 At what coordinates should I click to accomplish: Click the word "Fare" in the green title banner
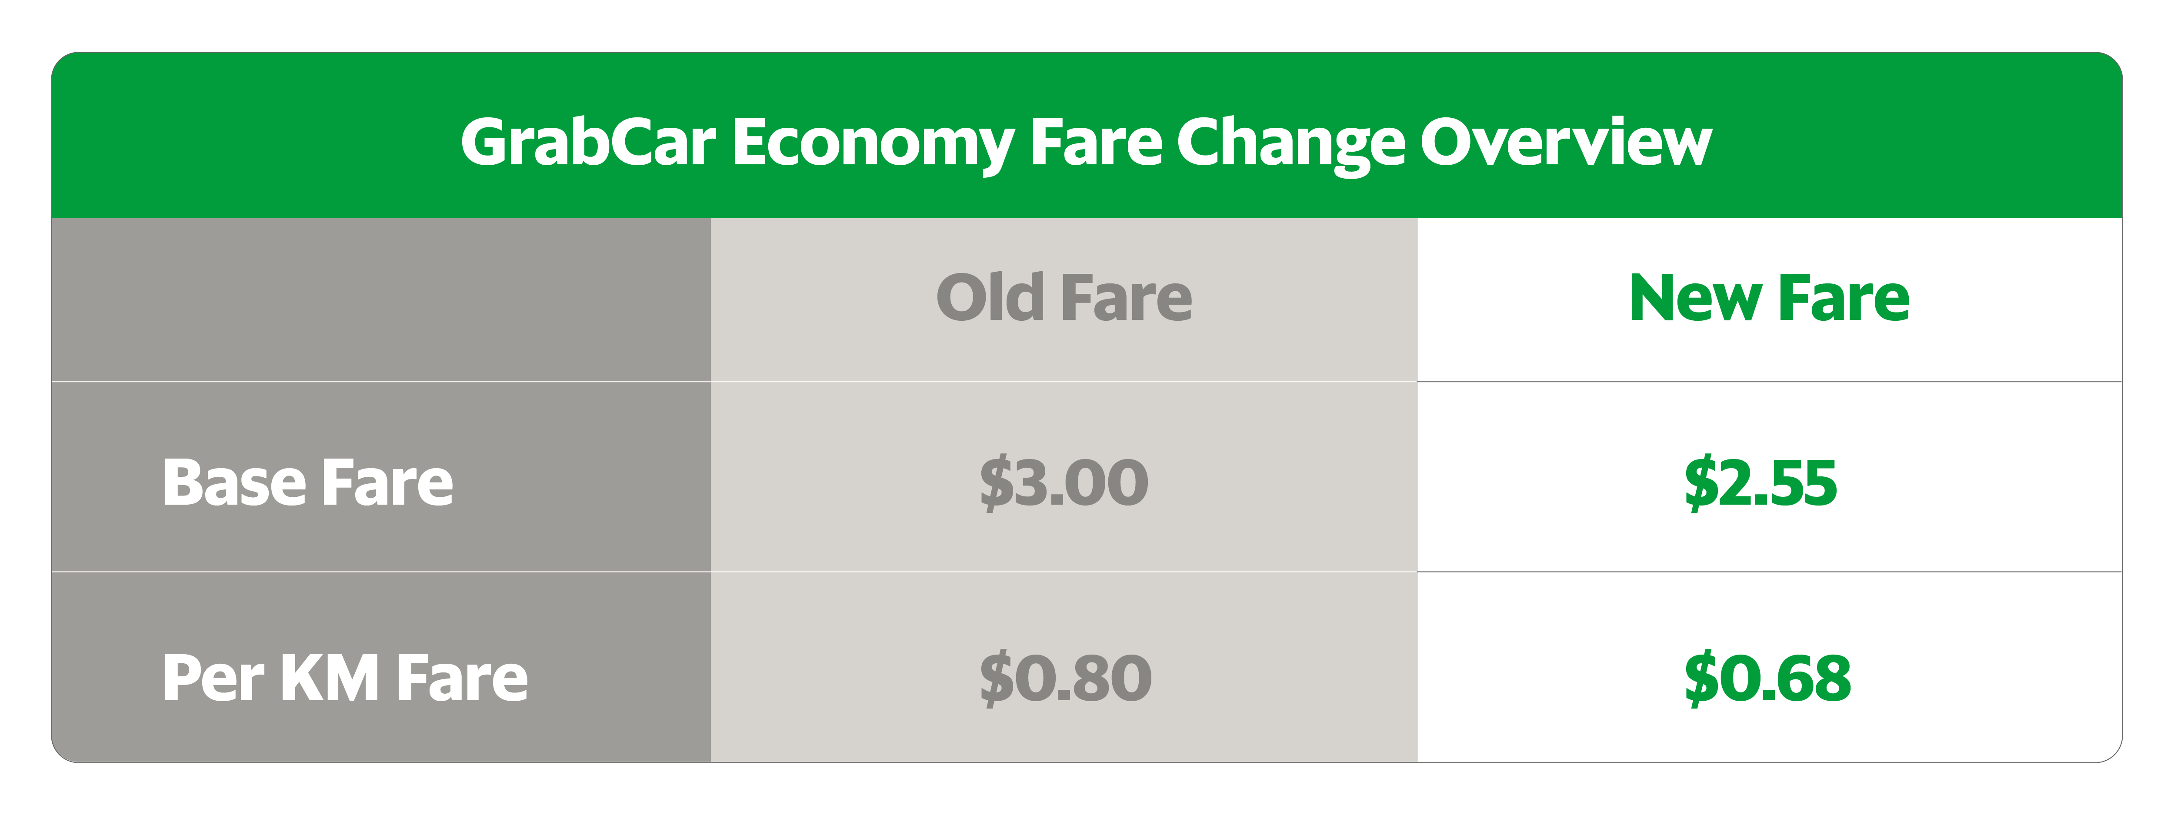pos(1096,142)
